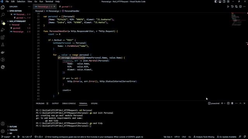248x139 pixels.
Task: Open go.mod in the Personal folder tree
Action: (x=16, y=28)
